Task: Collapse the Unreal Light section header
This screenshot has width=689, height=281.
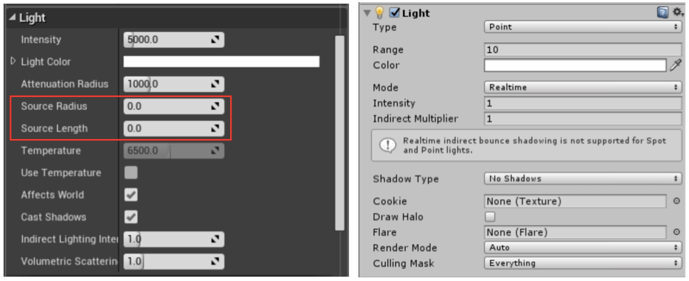Action: [x=28, y=18]
